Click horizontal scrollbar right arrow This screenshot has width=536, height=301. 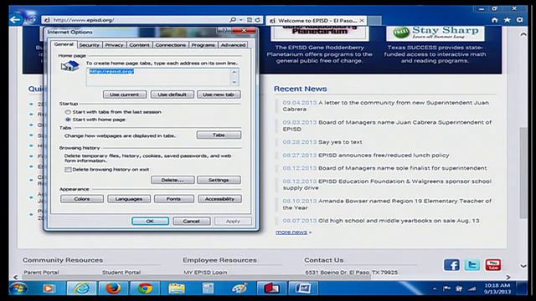coord(508,277)
